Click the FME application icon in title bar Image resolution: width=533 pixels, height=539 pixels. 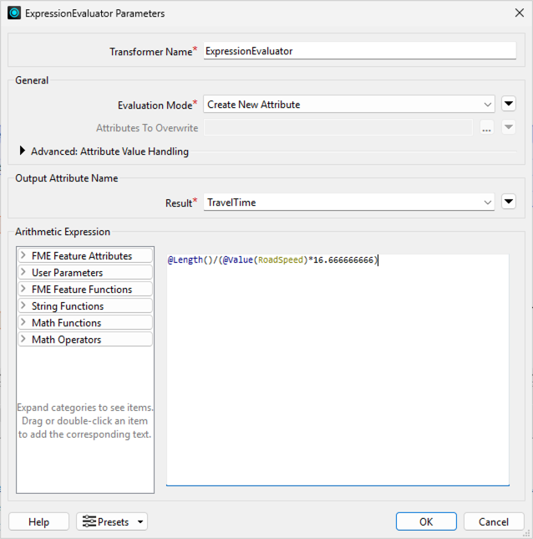14,13
